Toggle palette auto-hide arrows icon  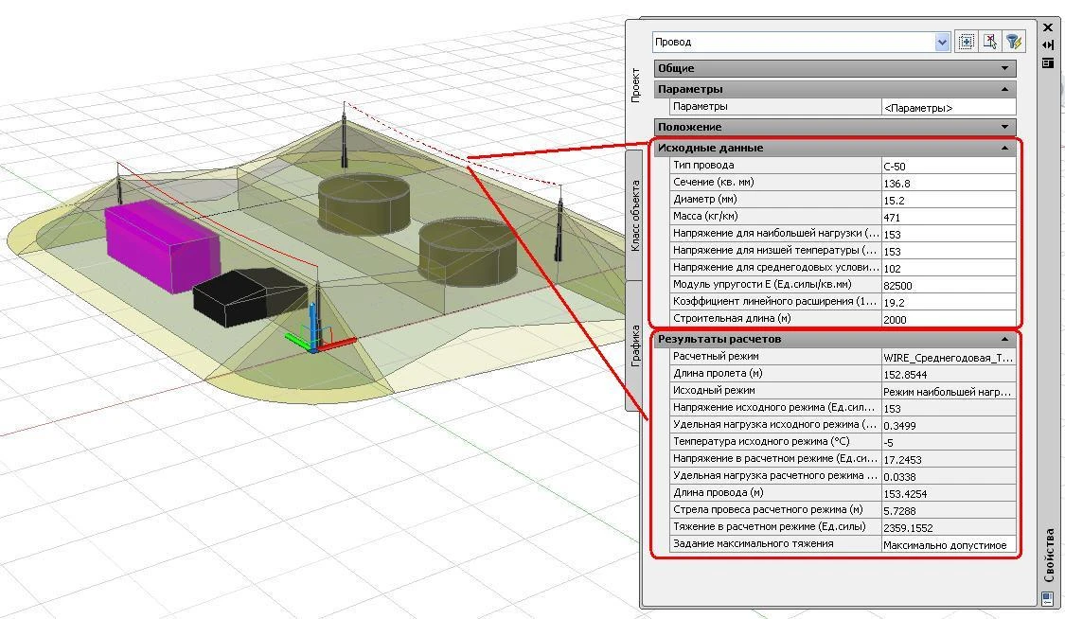coord(1048,44)
